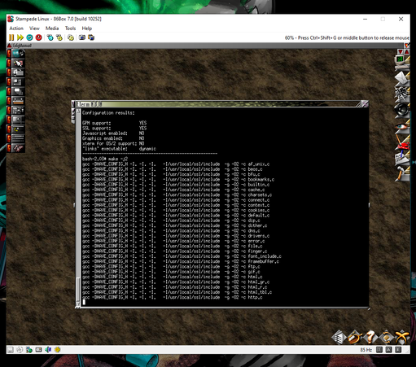The width and height of the screenshot is (416, 367).
Task: Click the red up arrow on the right dock
Action: click(406, 51)
